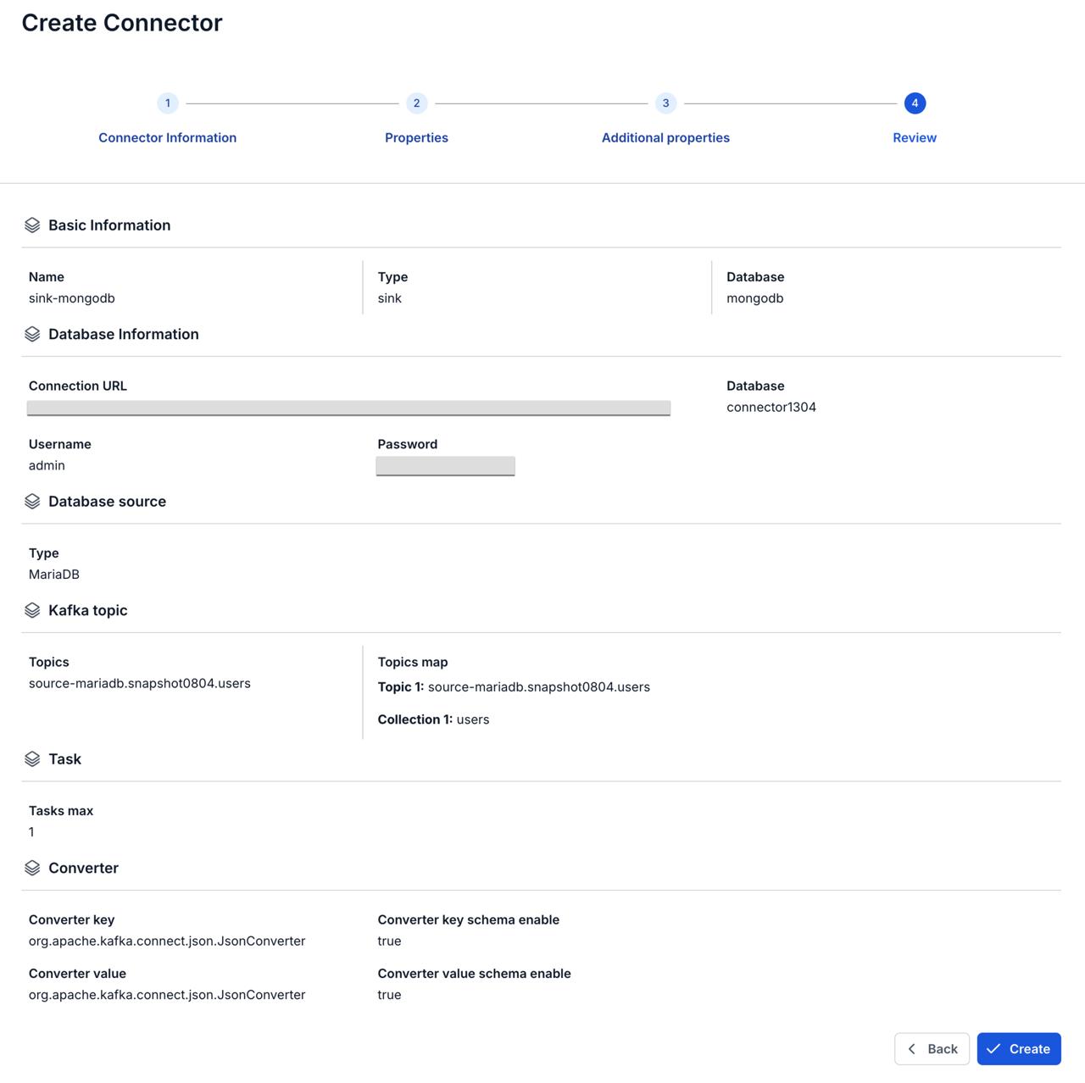The width and height of the screenshot is (1085, 1083).
Task: Click the Username label
Action: 60,444
